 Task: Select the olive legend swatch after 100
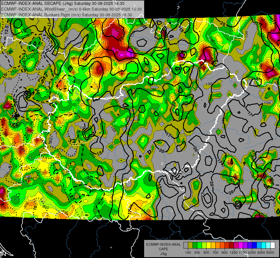click(190, 245)
